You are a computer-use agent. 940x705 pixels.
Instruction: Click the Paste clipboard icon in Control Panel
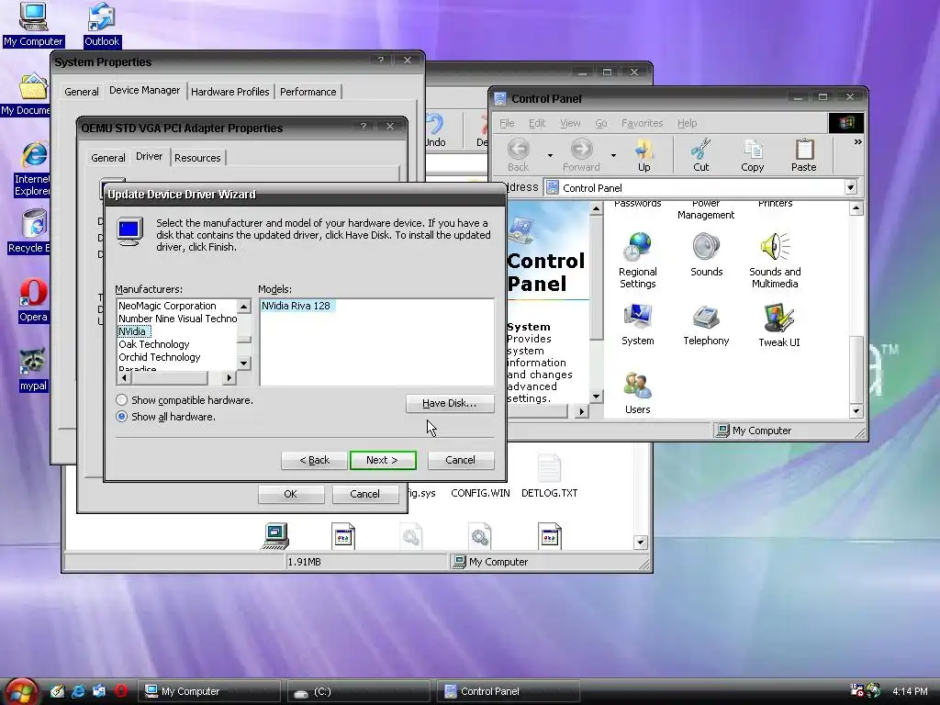pyautogui.click(x=804, y=154)
